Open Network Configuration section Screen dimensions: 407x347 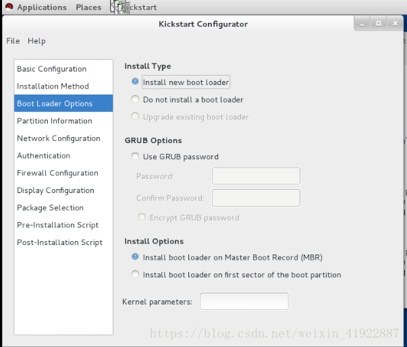point(63,138)
